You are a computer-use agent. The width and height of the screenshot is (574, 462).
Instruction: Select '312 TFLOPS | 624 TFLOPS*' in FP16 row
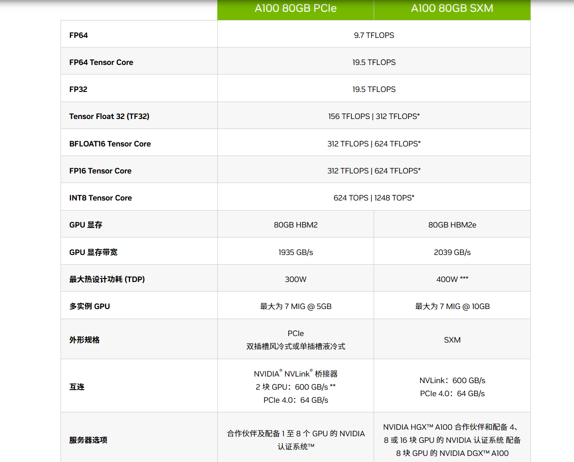(374, 171)
